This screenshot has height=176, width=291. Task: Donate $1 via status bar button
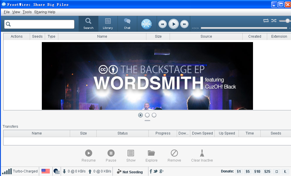point(239,172)
